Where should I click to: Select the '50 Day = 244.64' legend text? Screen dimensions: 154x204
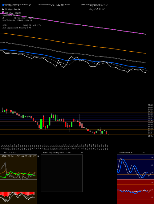(12, 9)
